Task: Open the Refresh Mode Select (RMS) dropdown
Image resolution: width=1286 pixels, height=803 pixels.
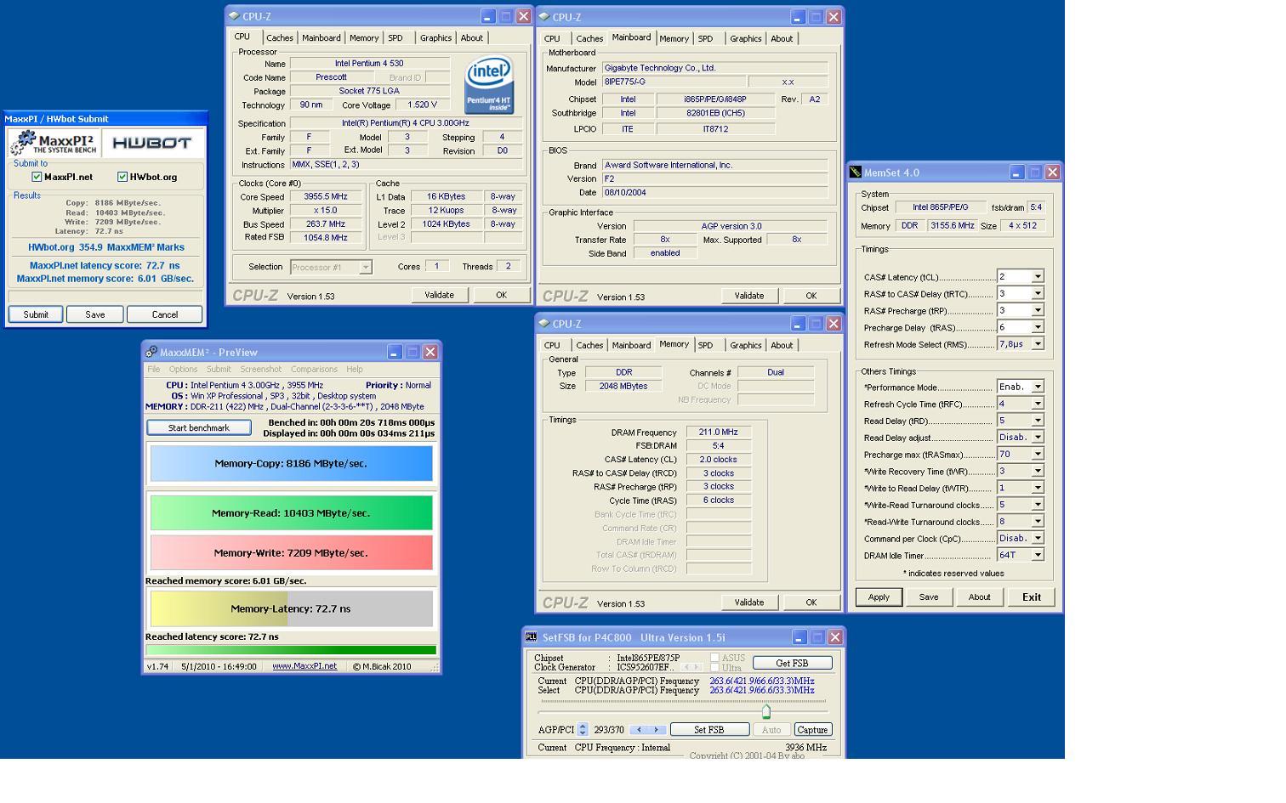Action: pyautogui.click(x=1038, y=344)
